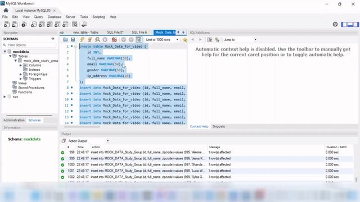This screenshot has width=360, height=202.
Task: Add query to favorites star icon
Action: tap(185, 40)
